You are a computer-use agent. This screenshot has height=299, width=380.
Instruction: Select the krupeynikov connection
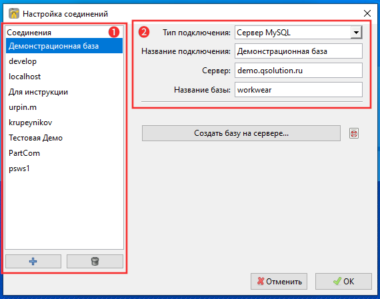click(64, 123)
